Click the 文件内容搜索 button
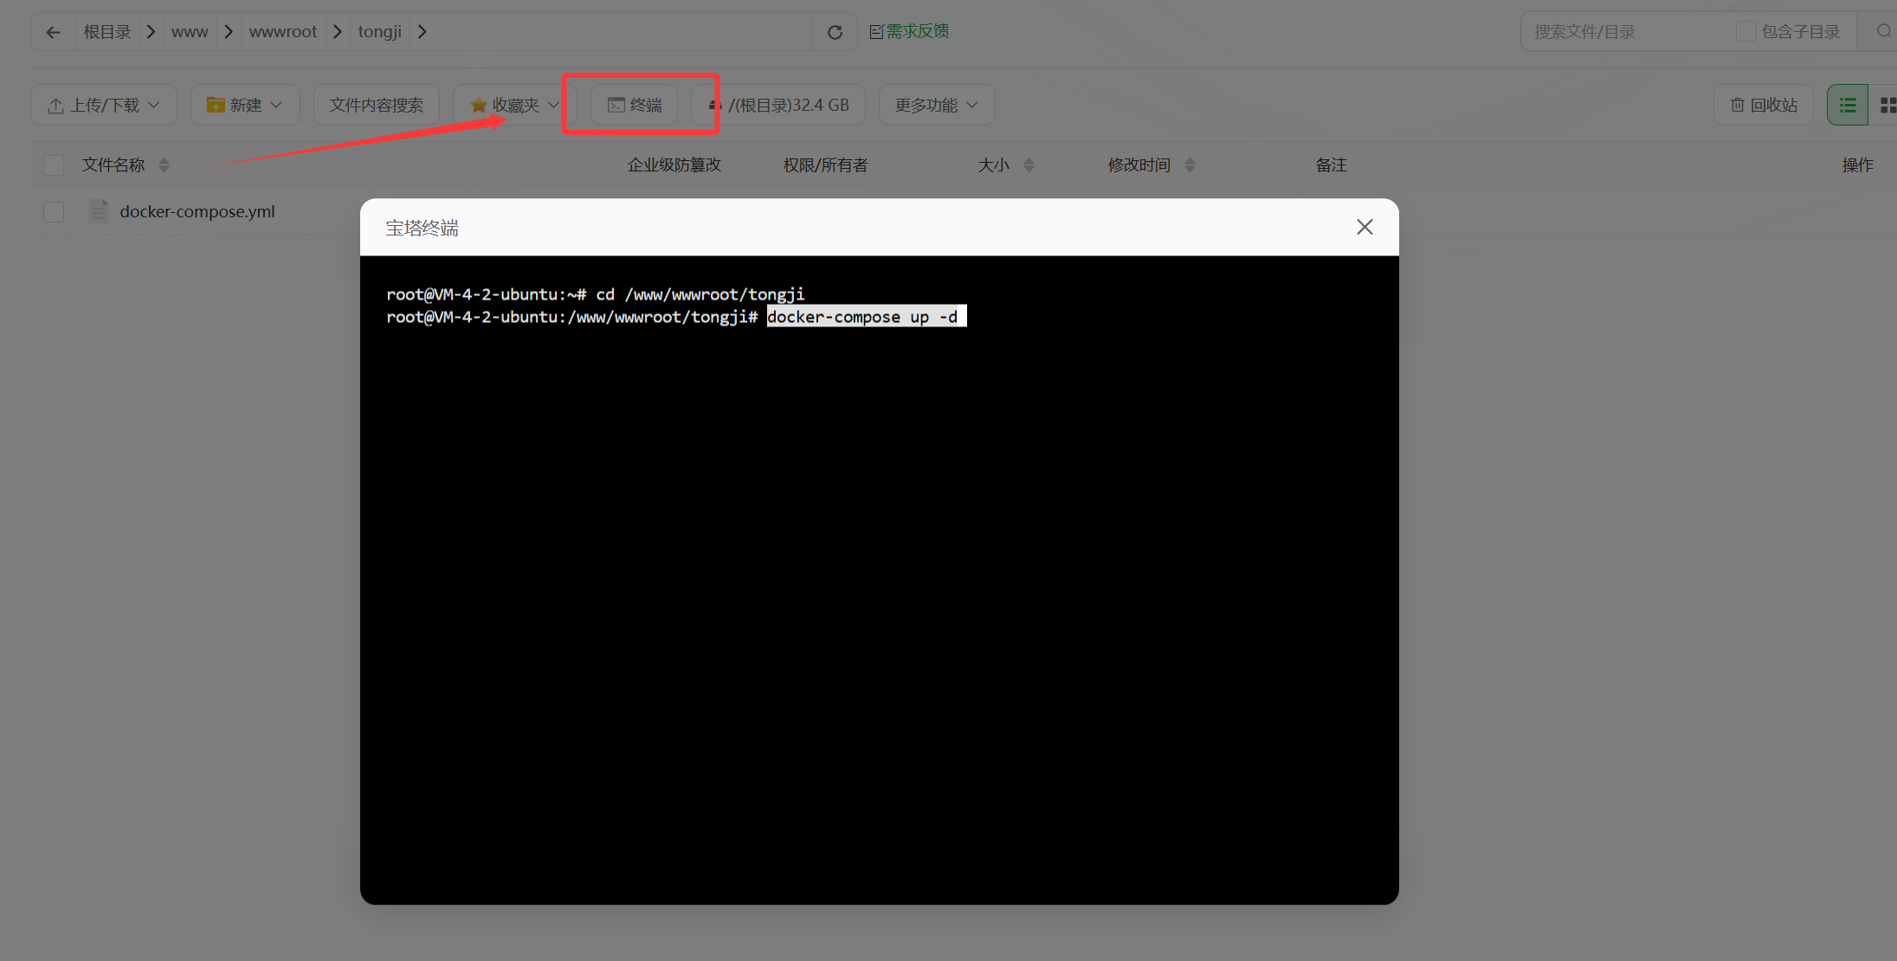 pyautogui.click(x=376, y=105)
